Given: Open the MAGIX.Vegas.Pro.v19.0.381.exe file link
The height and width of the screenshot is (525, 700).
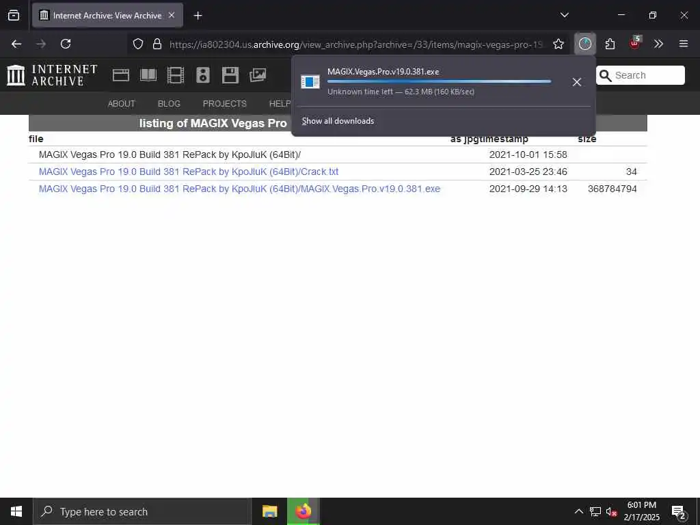Looking at the screenshot, I should 239,189.
